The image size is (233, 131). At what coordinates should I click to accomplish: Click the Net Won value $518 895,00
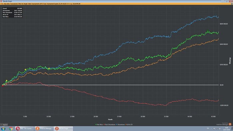(x=18, y=17)
